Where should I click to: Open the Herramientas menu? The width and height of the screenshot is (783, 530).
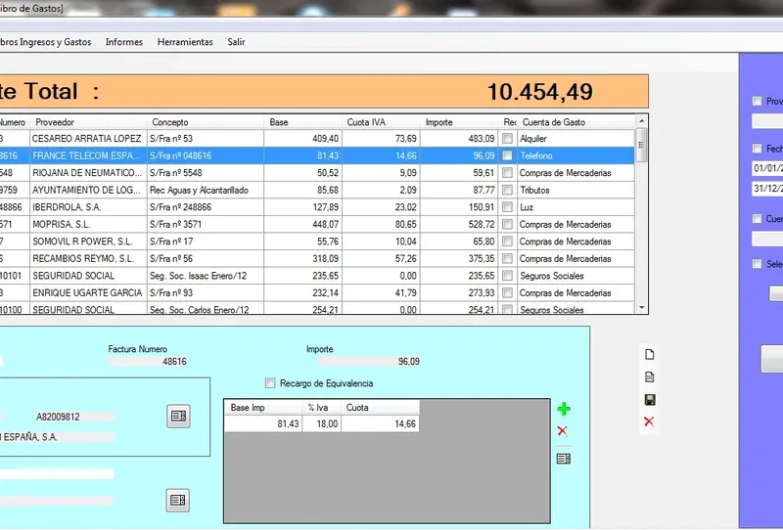click(185, 42)
